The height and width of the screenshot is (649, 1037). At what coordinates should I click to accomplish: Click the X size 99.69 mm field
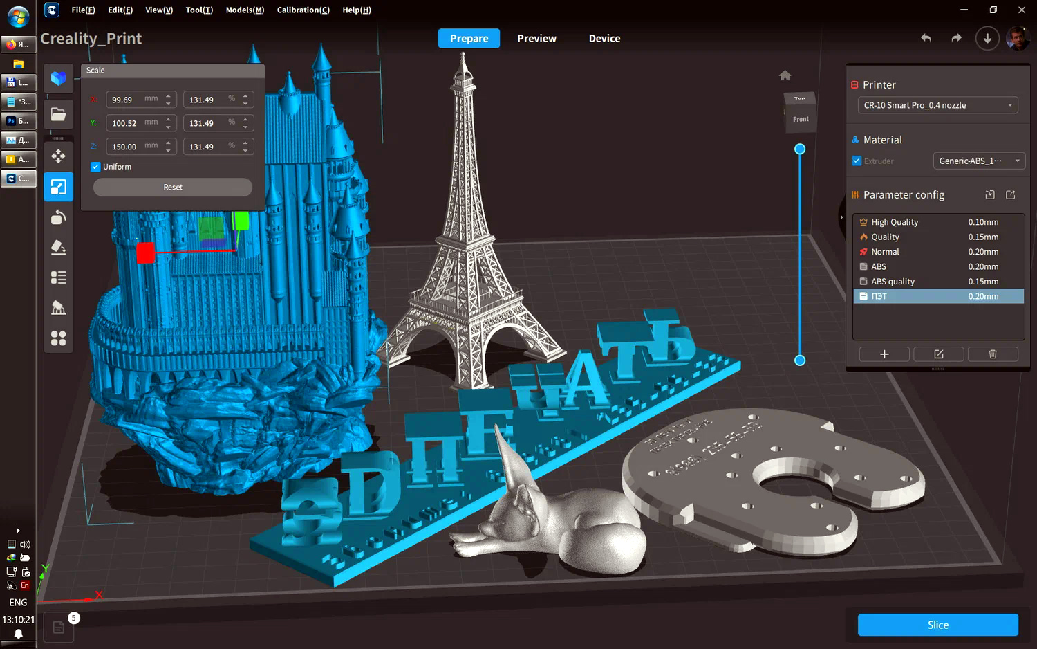point(142,100)
